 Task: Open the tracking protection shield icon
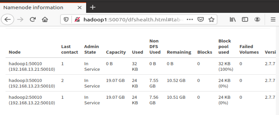click(x=66, y=19)
